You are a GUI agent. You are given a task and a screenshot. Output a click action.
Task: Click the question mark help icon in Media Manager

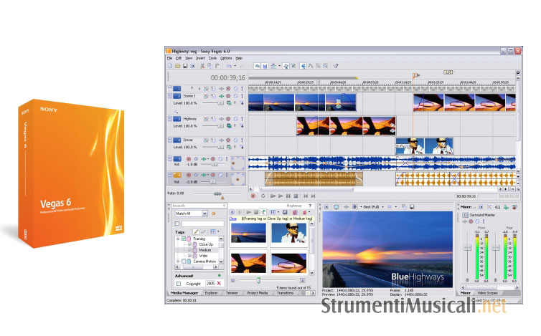click(x=310, y=206)
